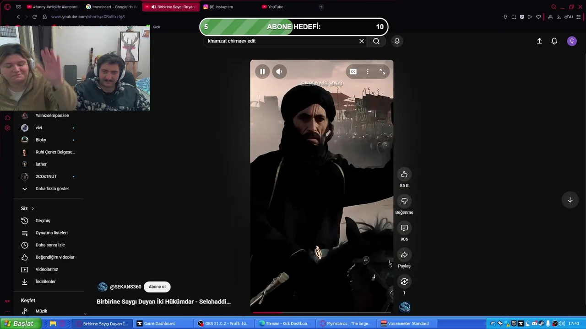Open a new browser tab
This screenshot has width=586, height=329.
tap(321, 7)
